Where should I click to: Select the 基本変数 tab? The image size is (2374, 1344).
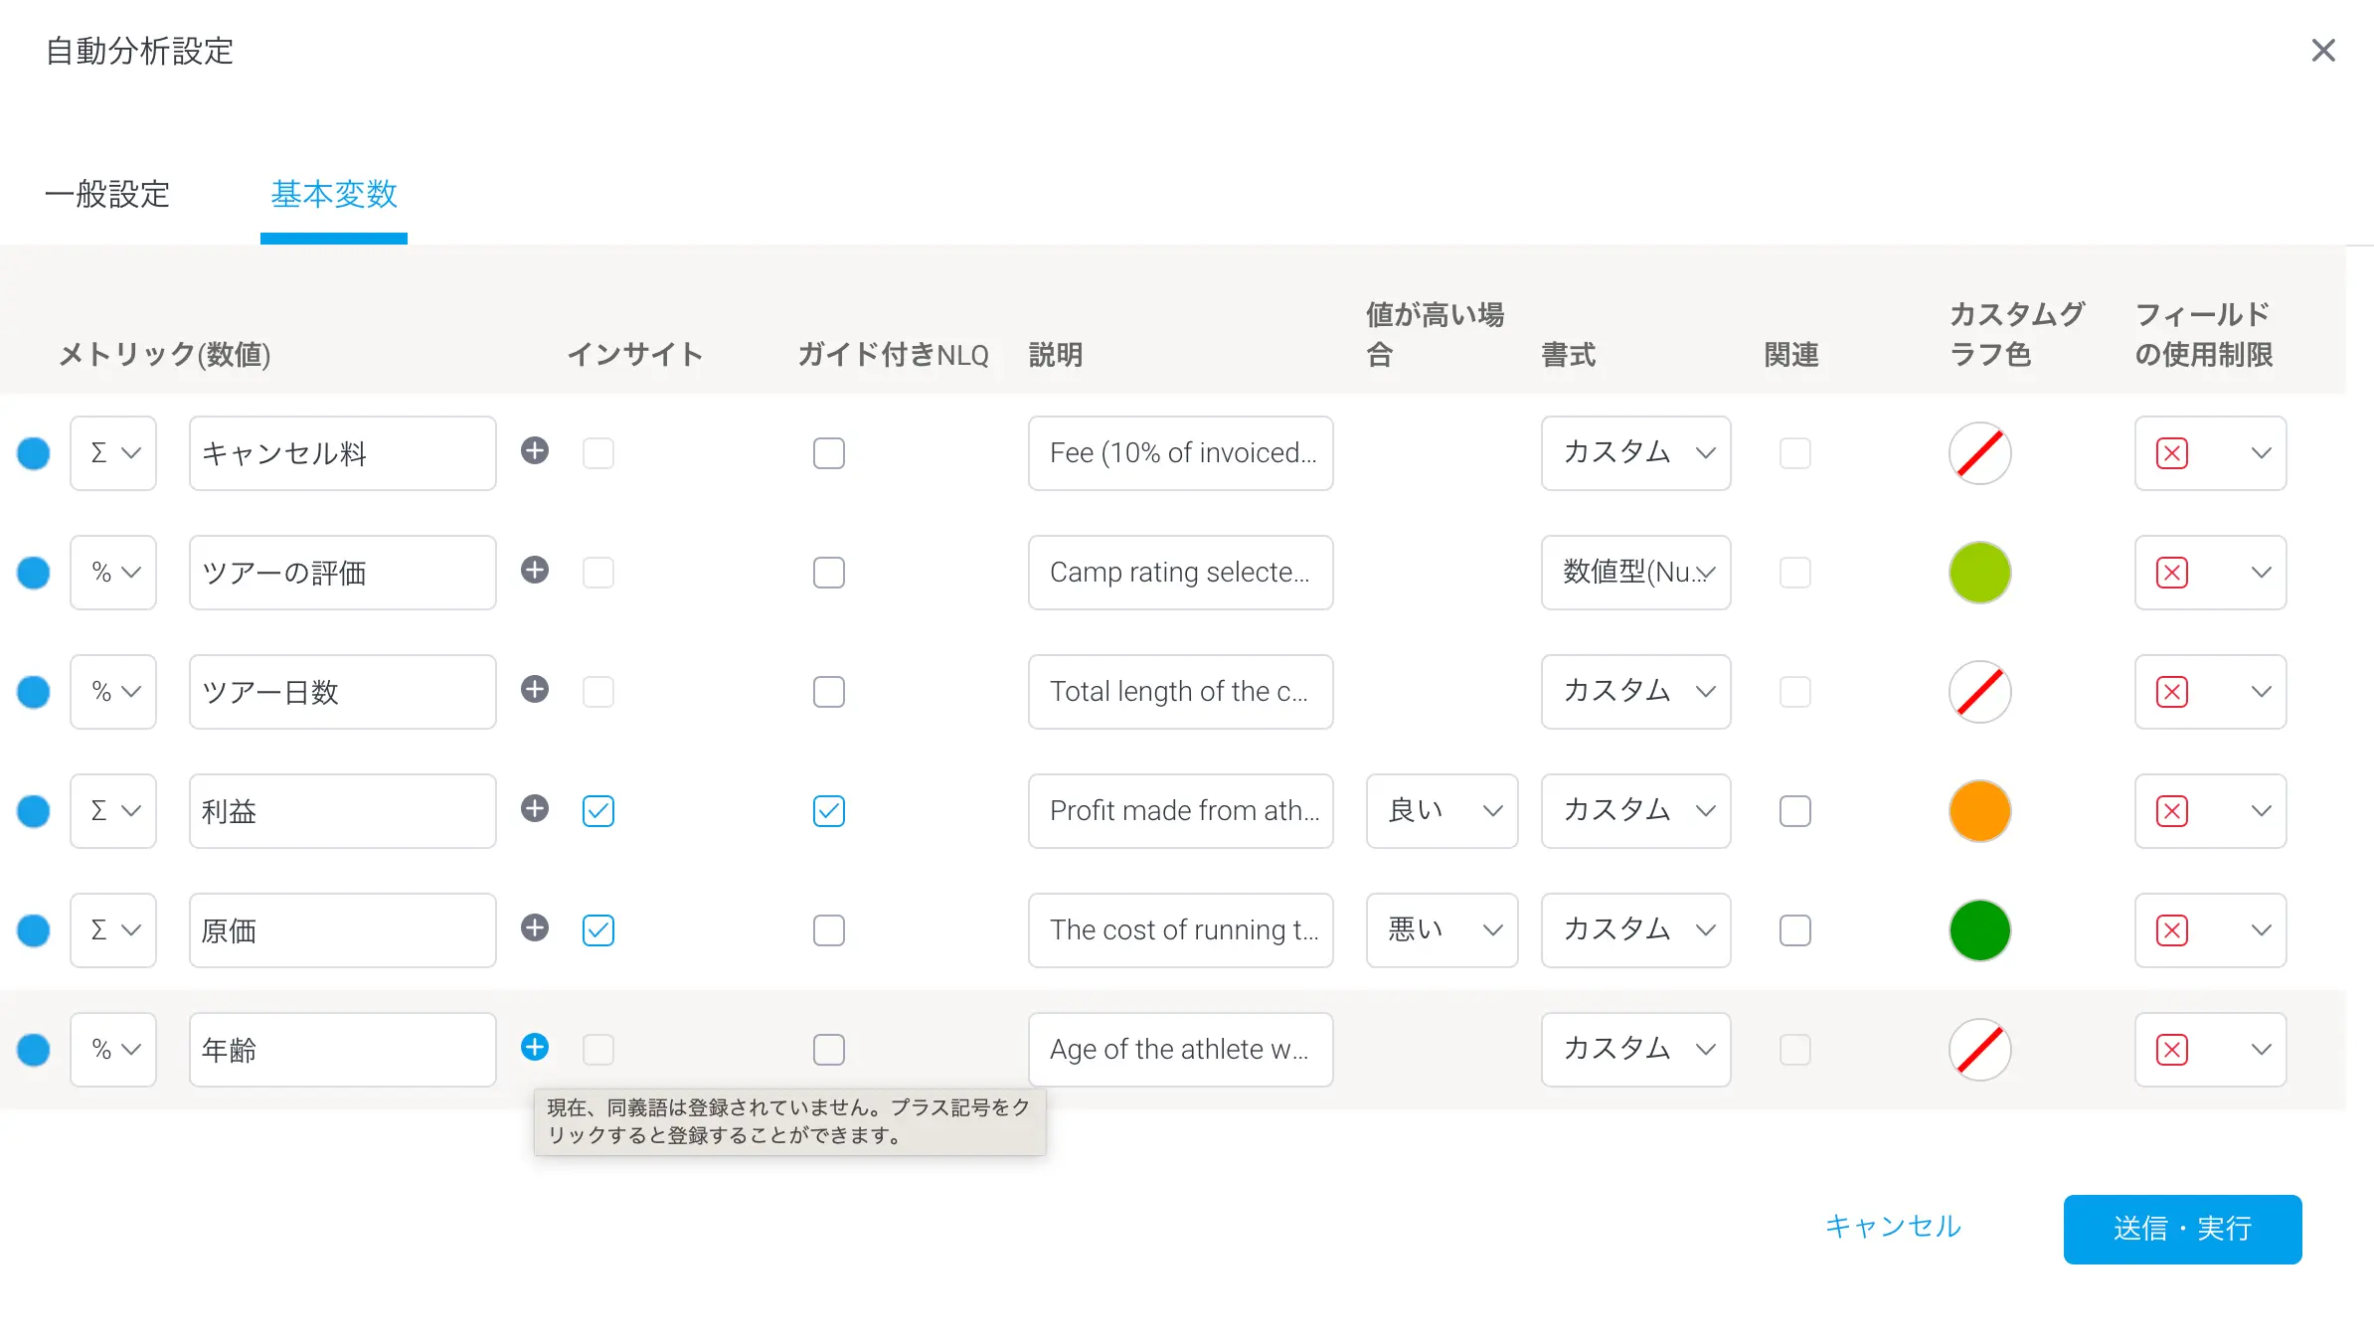[334, 194]
